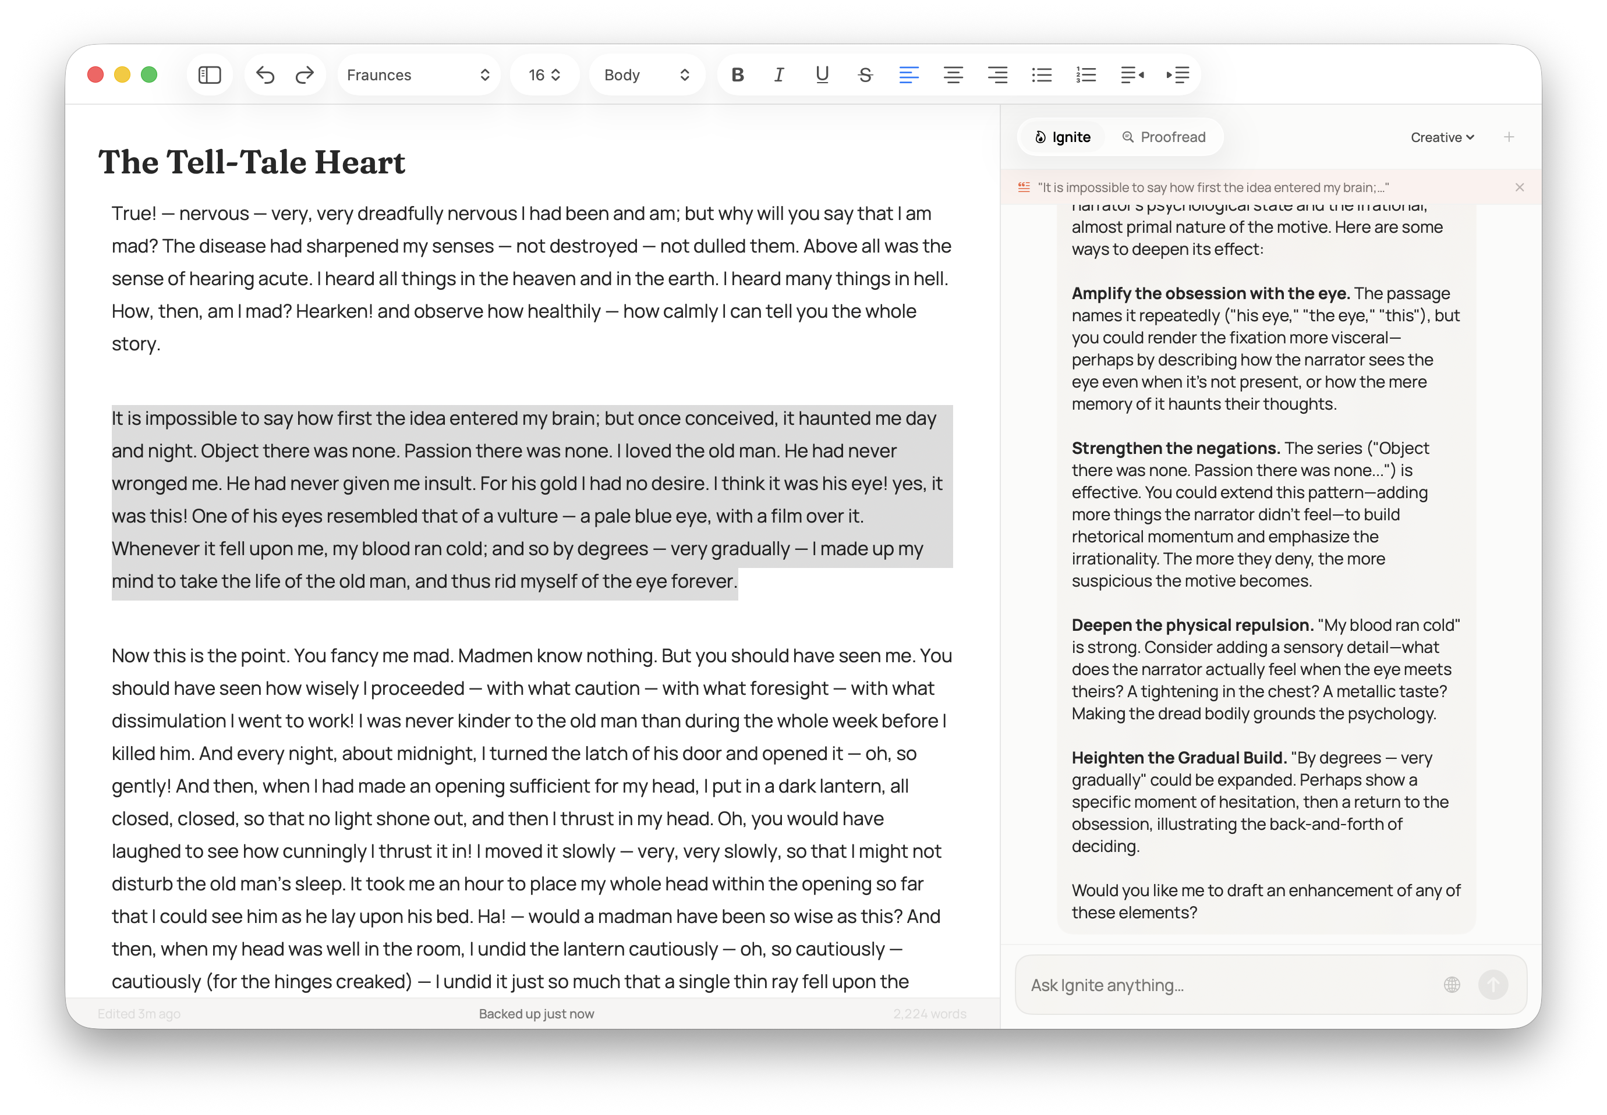Toggle italic formatting
The height and width of the screenshot is (1115, 1607).
pos(778,74)
